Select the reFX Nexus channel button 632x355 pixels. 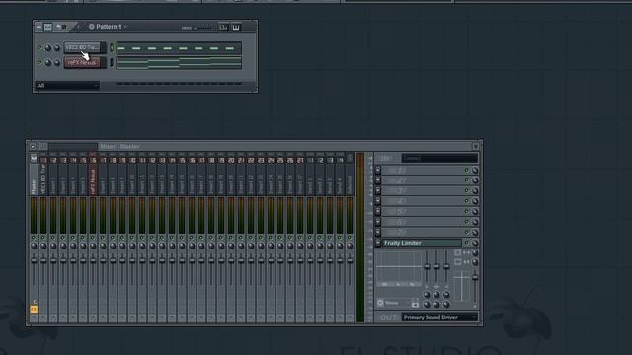tap(82, 62)
